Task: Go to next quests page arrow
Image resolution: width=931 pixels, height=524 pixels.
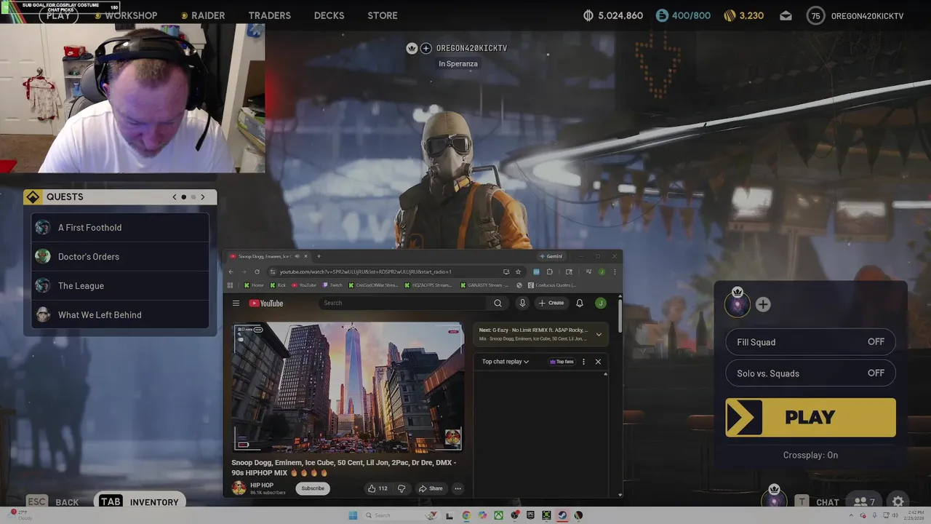Action: coord(203,197)
